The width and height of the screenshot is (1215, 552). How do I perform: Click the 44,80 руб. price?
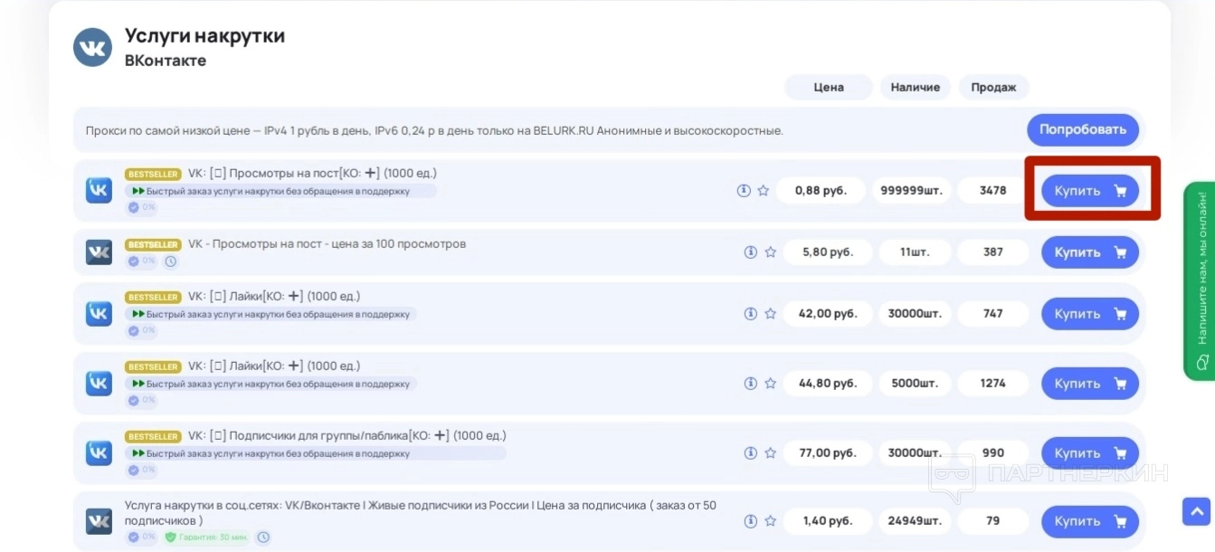tap(828, 384)
